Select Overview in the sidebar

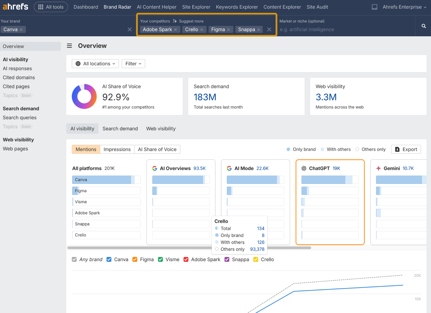(x=30, y=46)
